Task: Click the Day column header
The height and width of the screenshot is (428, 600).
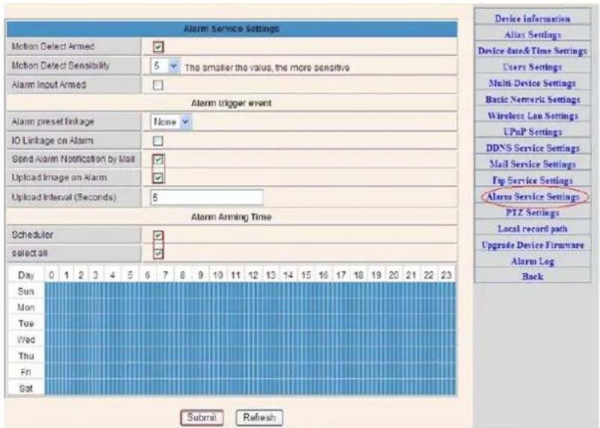Action: pos(26,275)
